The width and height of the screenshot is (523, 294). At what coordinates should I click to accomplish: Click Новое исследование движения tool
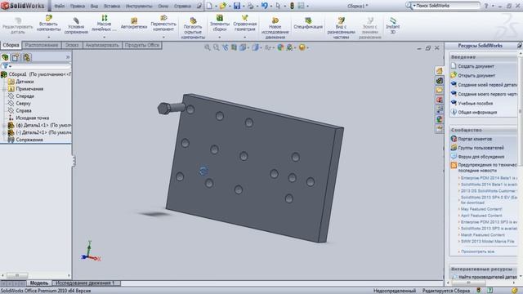pyautogui.click(x=275, y=28)
